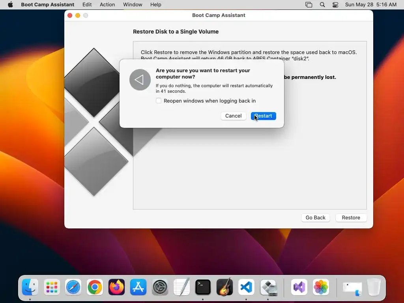Click Boot Camp Assistant dock icon
Screen dimensions: 404x303
click(x=268, y=287)
